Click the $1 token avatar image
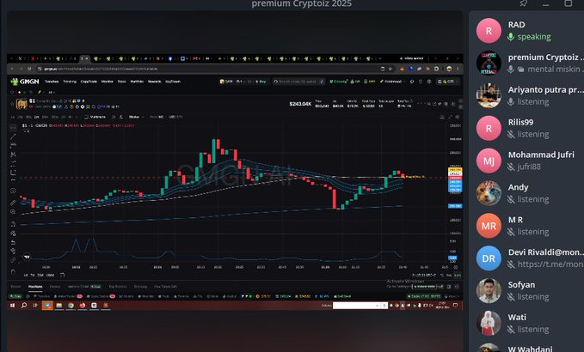 [22, 104]
